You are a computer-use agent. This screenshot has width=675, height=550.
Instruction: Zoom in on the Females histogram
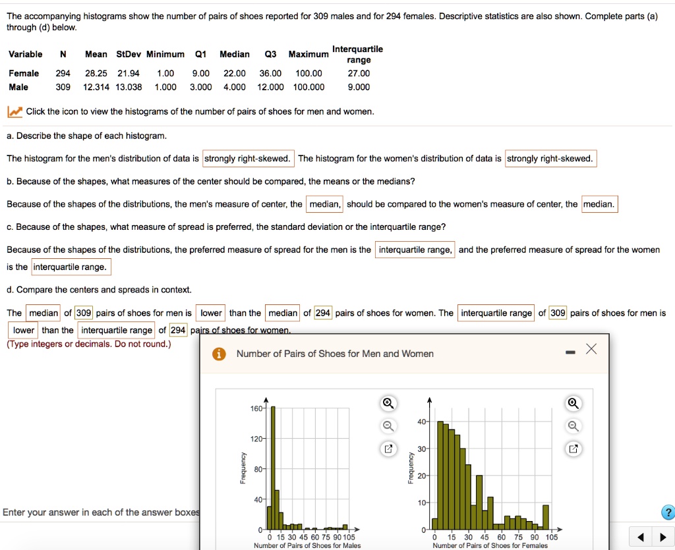point(573,403)
